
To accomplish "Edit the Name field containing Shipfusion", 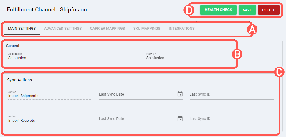I will 212,57.
